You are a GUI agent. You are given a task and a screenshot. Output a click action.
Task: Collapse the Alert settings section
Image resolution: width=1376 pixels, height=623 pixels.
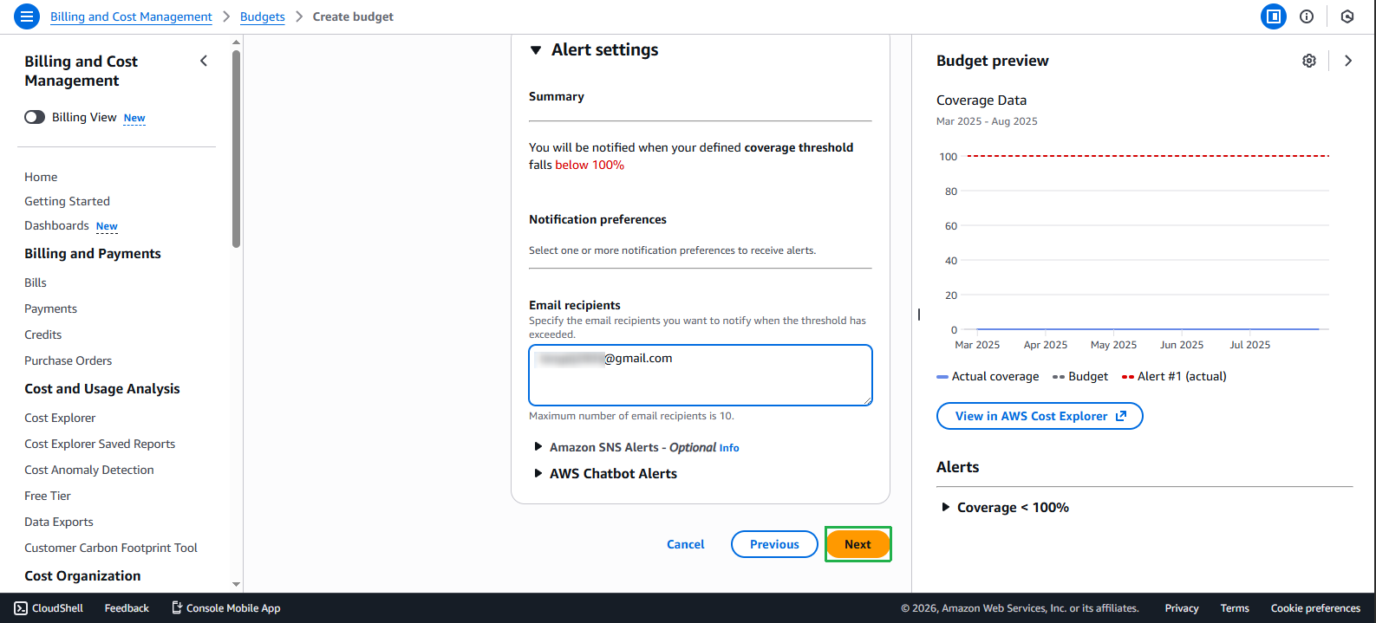[x=536, y=50]
